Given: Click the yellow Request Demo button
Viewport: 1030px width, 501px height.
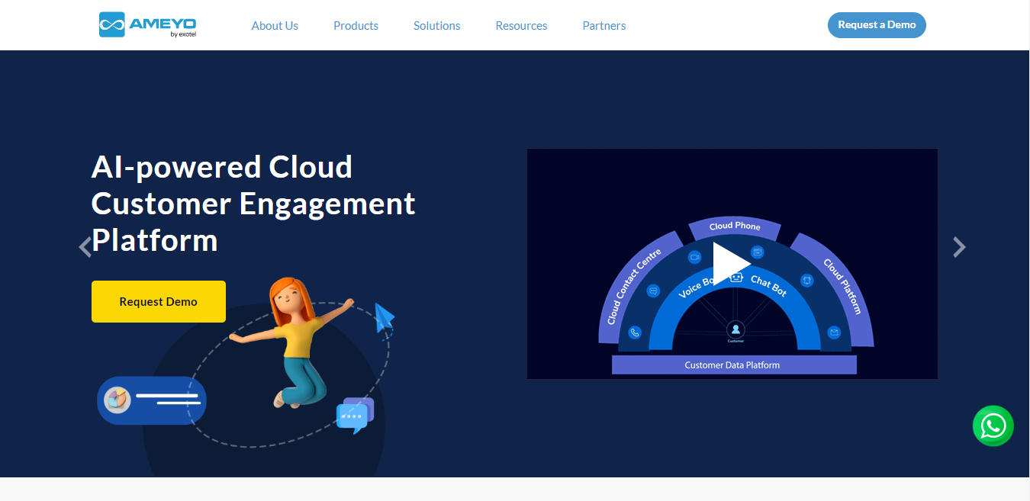Looking at the screenshot, I should tap(159, 301).
